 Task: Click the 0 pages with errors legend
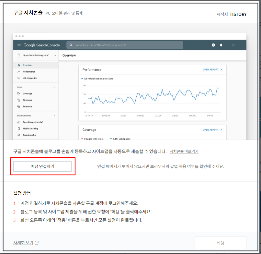pyautogui.click(x=92, y=139)
